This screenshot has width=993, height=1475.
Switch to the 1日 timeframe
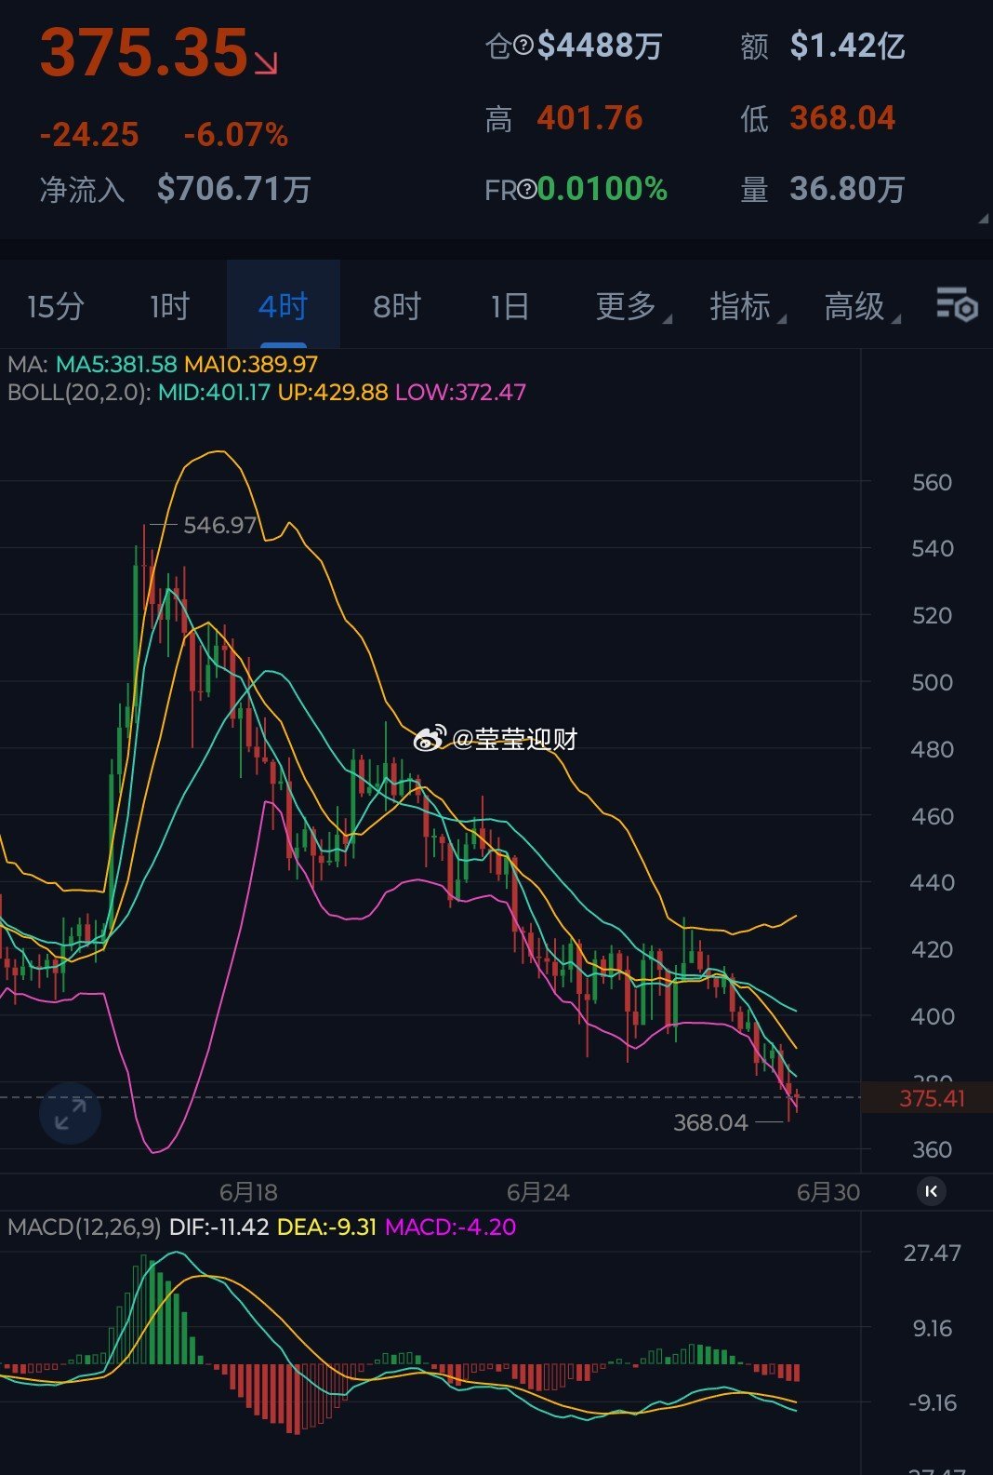pos(510,306)
